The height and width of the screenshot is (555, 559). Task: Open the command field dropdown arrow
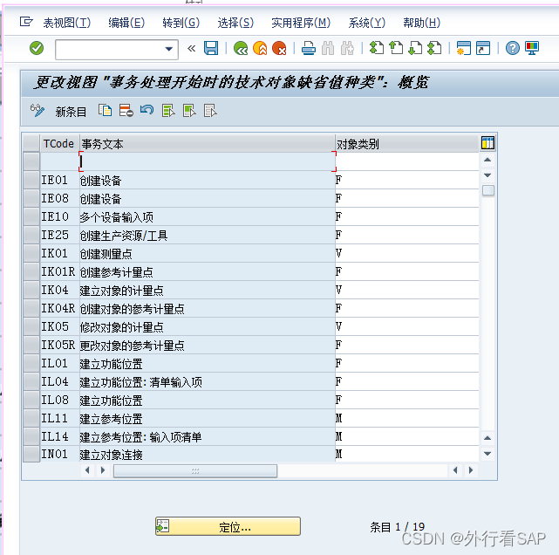click(169, 49)
